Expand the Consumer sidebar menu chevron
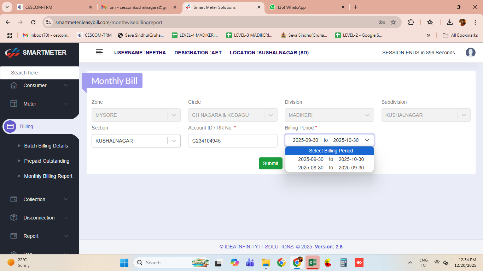 [x=66, y=85]
